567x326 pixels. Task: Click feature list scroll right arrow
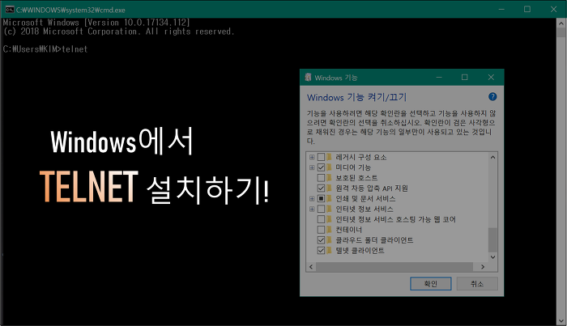click(483, 267)
